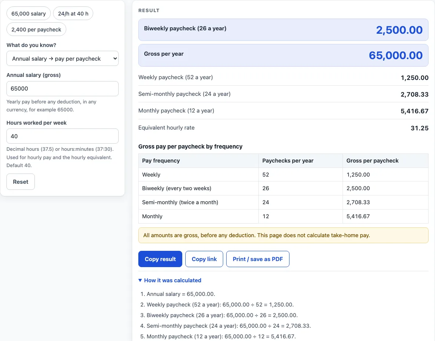Apply the '2,400 per paycheck' preset

point(36,30)
